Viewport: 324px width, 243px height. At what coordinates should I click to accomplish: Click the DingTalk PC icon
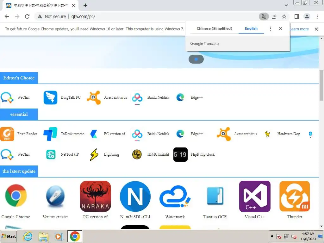[50, 97]
